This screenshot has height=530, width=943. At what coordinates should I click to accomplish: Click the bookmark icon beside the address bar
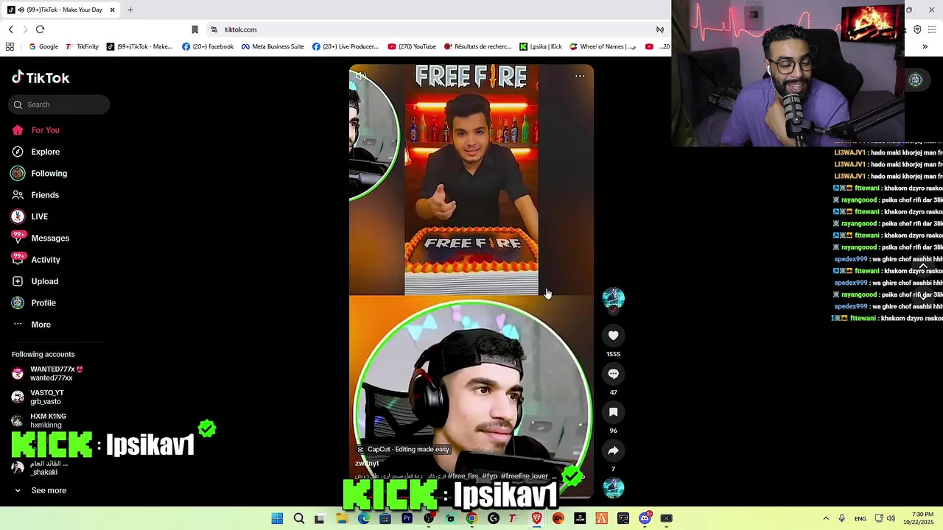tap(194, 29)
